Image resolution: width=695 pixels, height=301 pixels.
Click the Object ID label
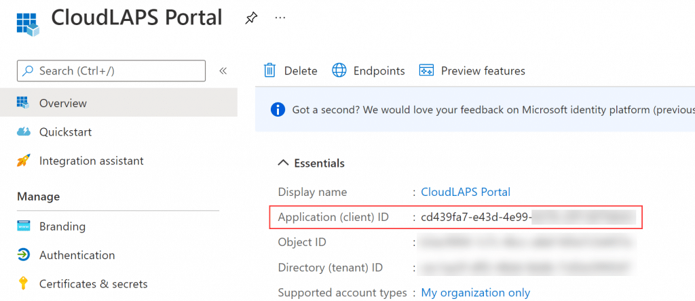(x=302, y=243)
